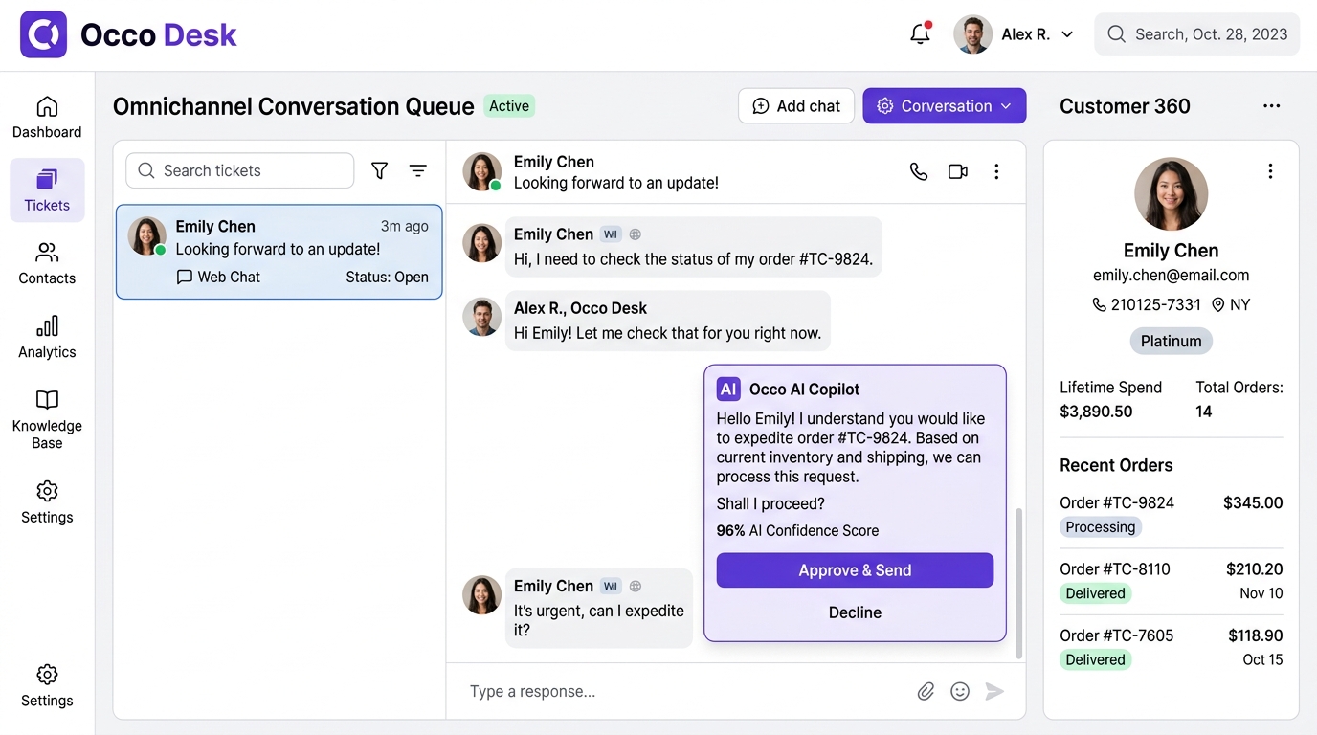Decline the AI Copilot suggestion

point(855,612)
